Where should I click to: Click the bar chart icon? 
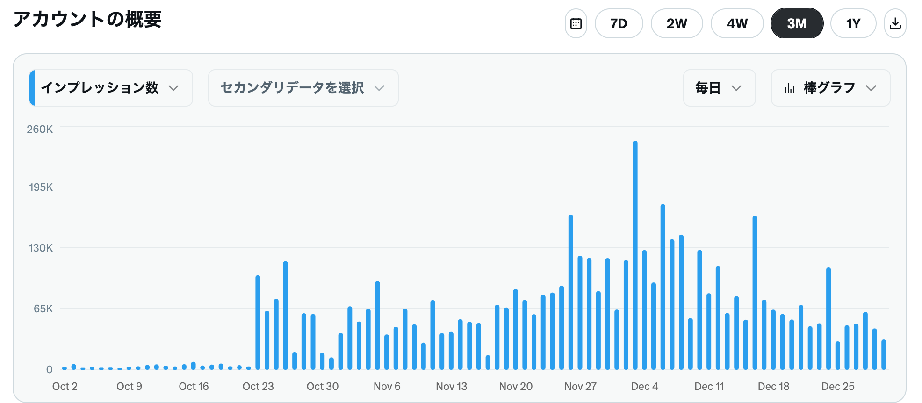coord(790,88)
